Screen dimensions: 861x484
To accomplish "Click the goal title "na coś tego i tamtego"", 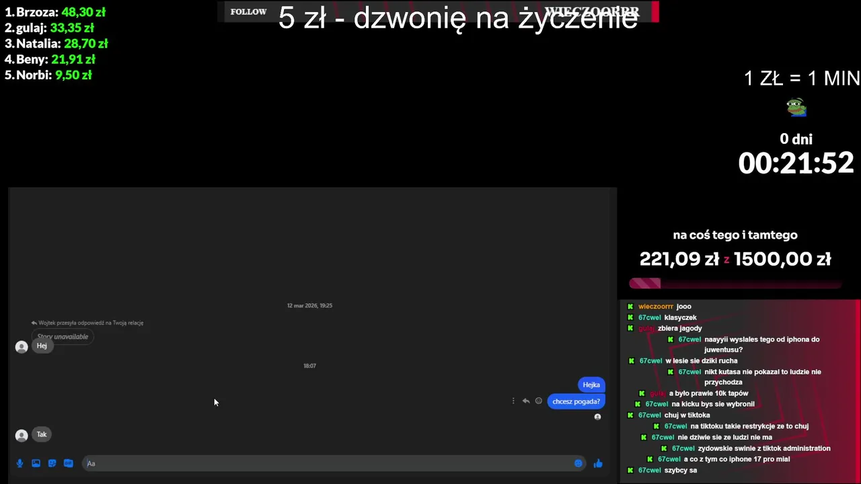I will pos(735,235).
